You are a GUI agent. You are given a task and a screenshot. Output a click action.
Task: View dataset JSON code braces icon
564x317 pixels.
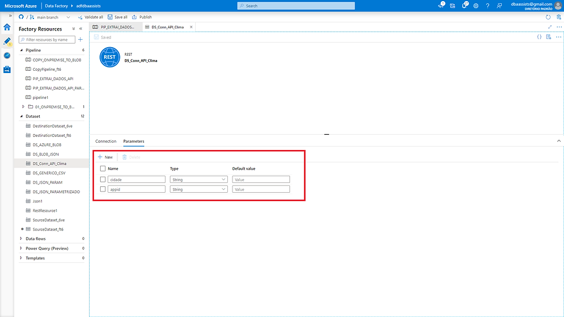pos(539,37)
